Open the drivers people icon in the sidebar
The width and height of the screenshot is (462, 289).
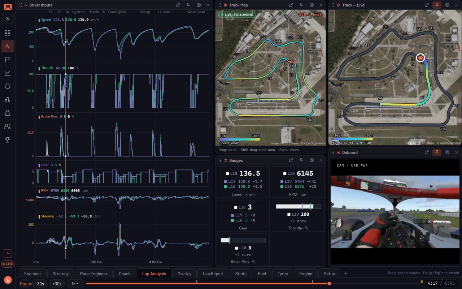coord(8,126)
